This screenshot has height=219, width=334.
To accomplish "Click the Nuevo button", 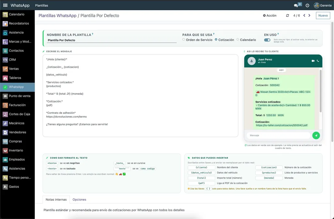I will tap(323, 16).
